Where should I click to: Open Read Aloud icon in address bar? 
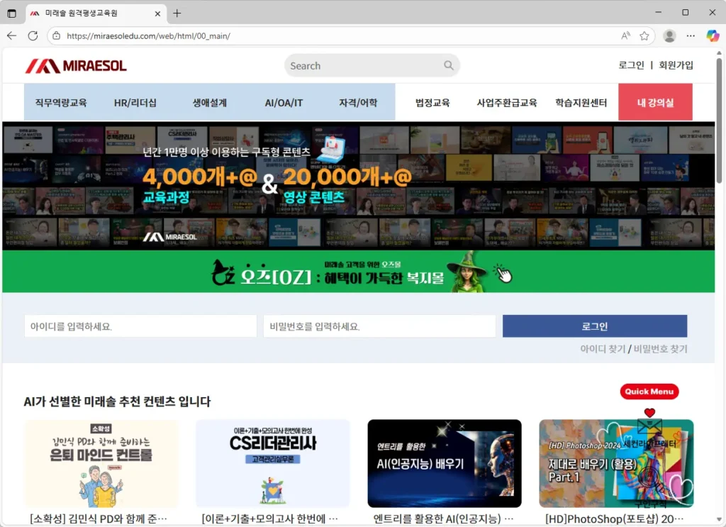(x=625, y=35)
